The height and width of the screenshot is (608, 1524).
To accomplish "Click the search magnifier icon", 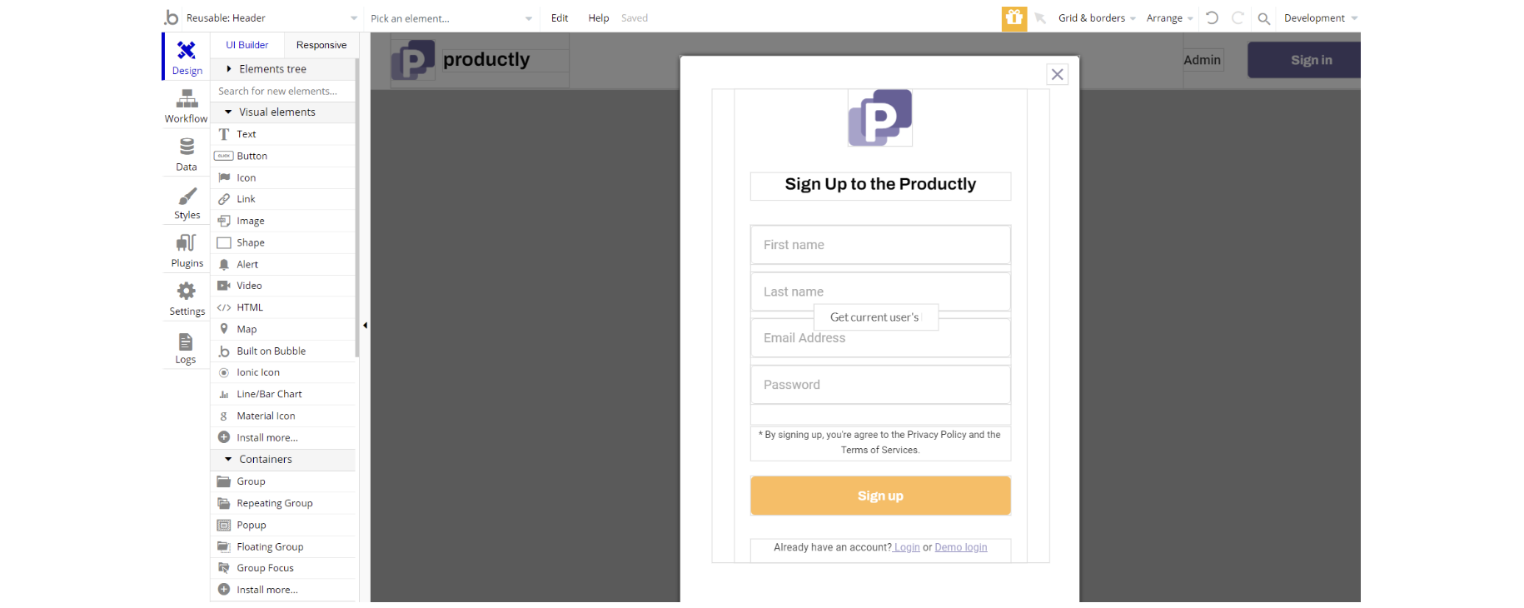I will 1263,18.
